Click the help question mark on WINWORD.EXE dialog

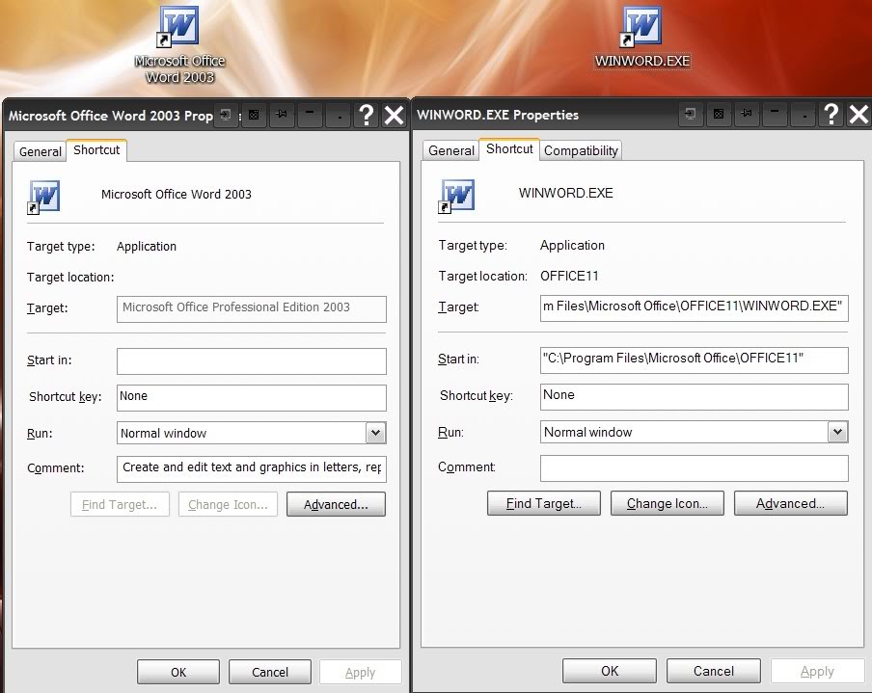(x=831, y=114)
